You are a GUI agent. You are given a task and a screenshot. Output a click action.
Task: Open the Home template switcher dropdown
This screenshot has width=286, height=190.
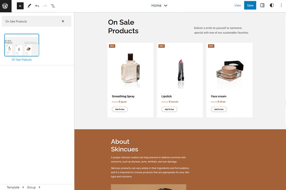click(159, 5)
